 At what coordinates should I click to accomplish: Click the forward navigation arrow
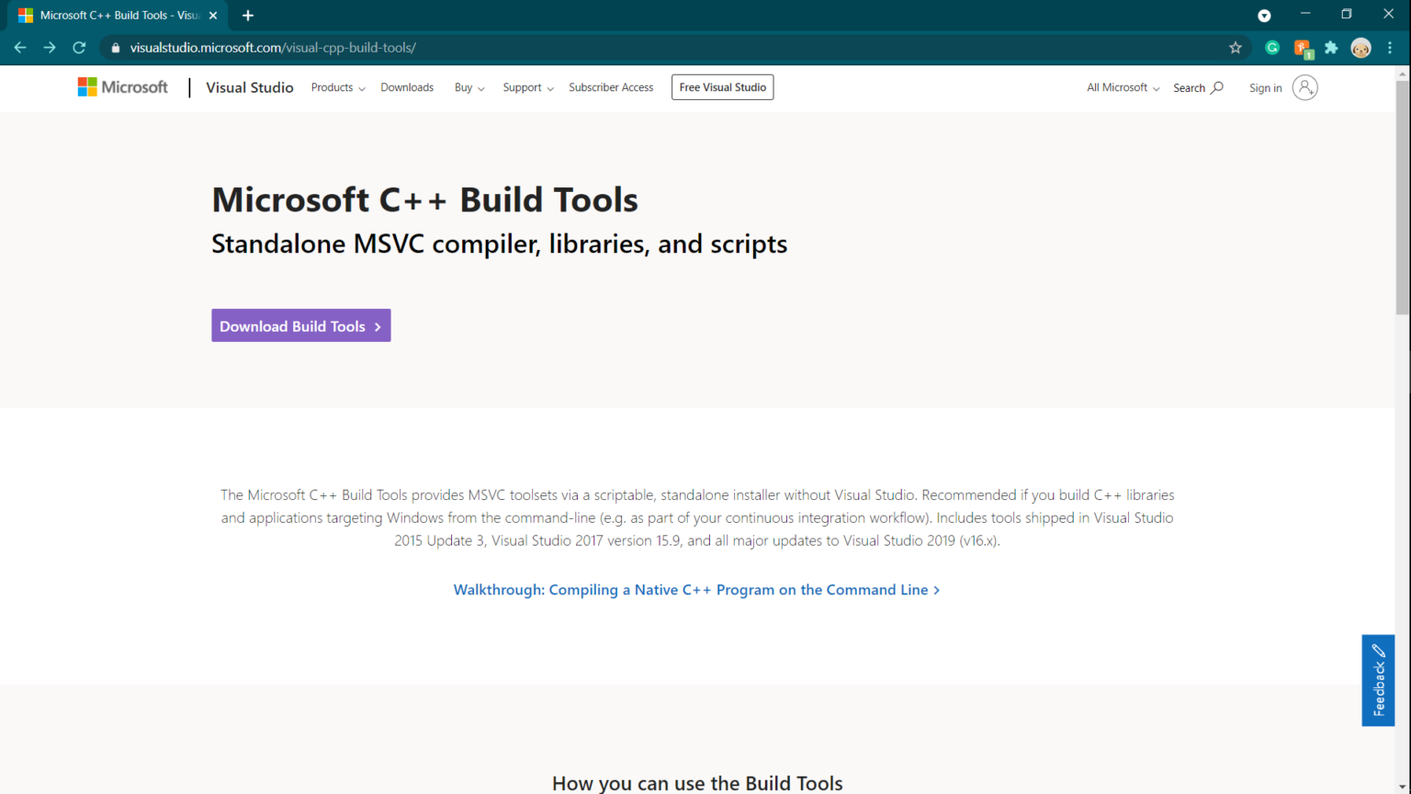50,47
